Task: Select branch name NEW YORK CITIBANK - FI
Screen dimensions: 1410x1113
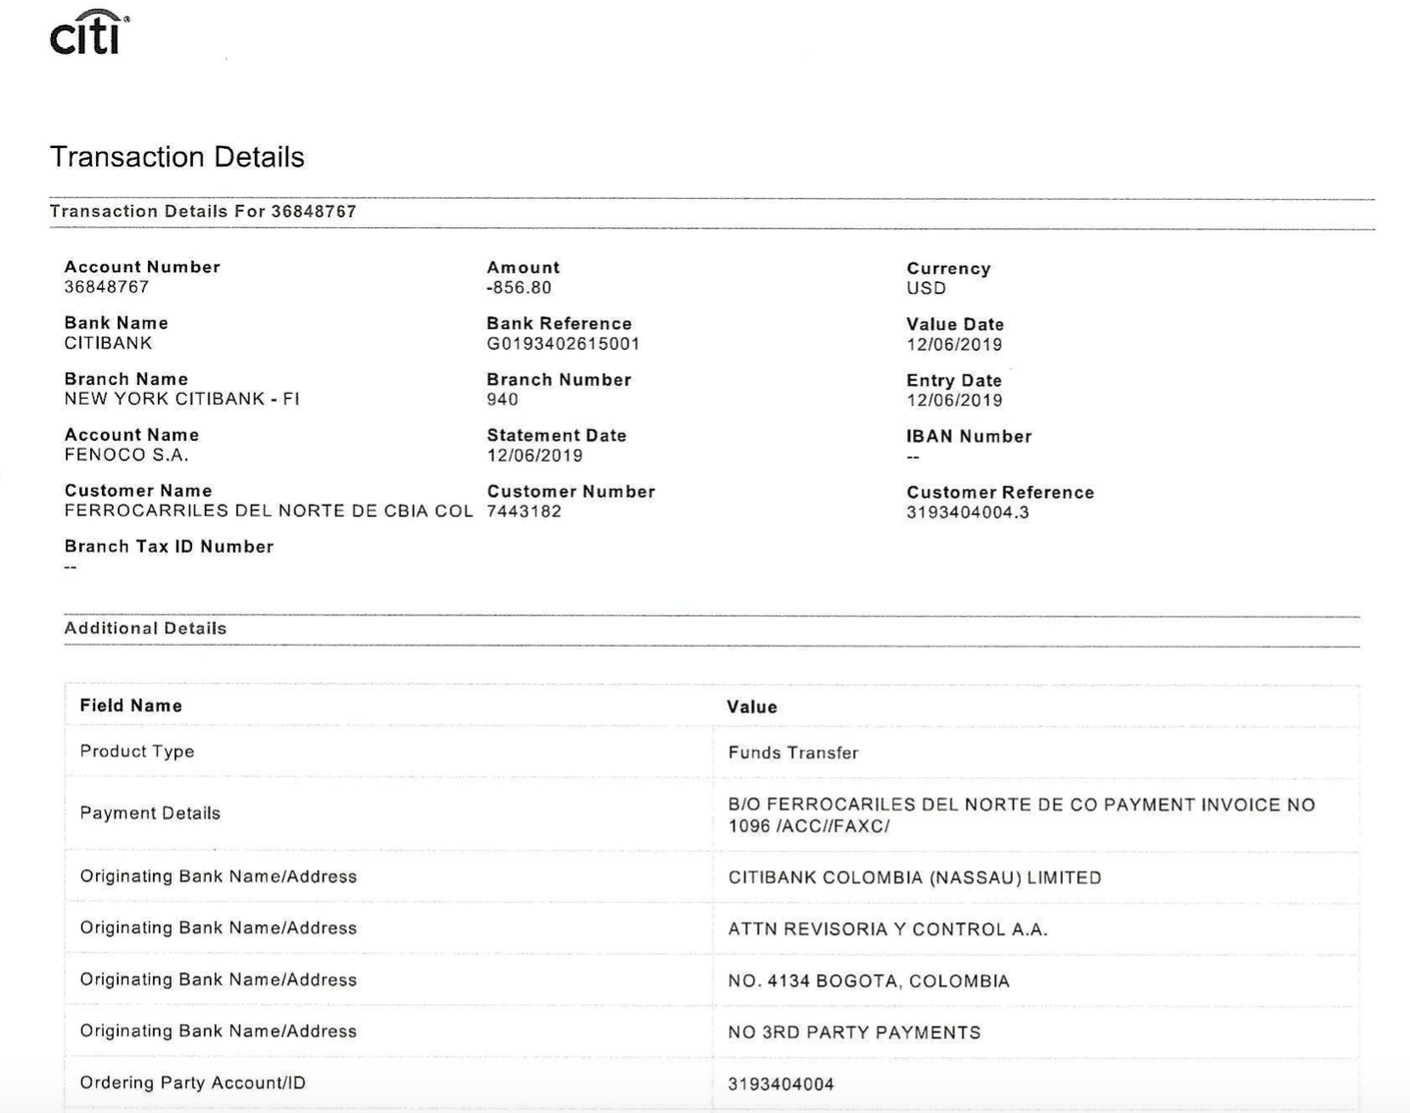Action: click(x=182, y=399)
